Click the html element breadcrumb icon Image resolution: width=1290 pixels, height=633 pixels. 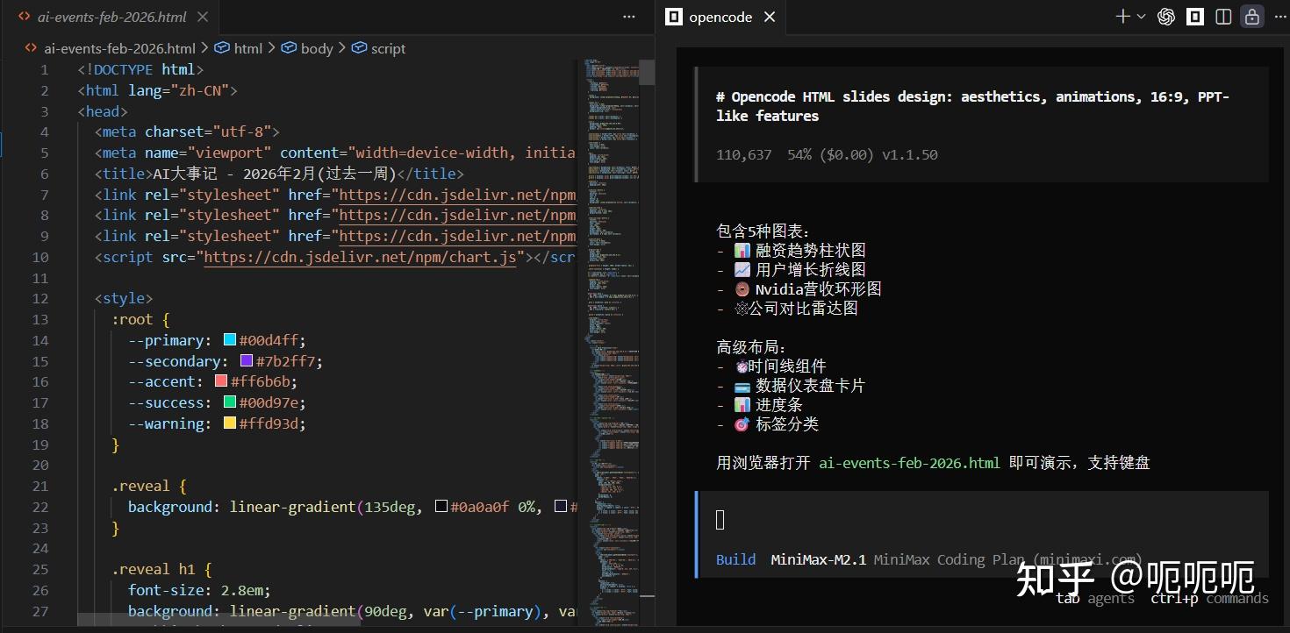point(222,48)
